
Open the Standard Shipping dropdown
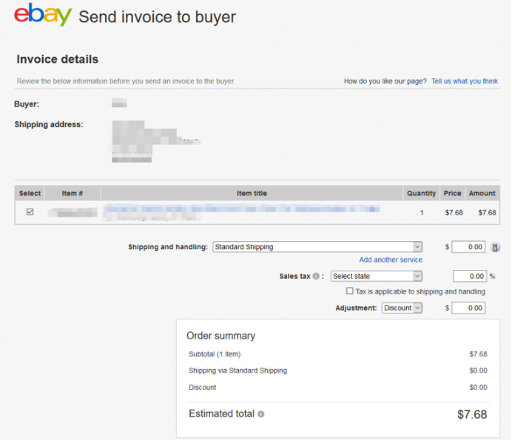pos(317,247)
